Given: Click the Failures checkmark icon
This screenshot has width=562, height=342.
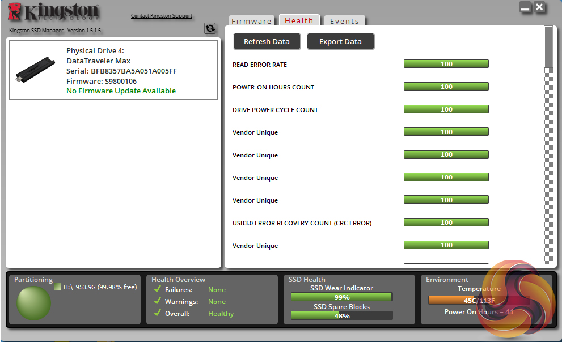Looking at the screenshot, I should [157, 289].
